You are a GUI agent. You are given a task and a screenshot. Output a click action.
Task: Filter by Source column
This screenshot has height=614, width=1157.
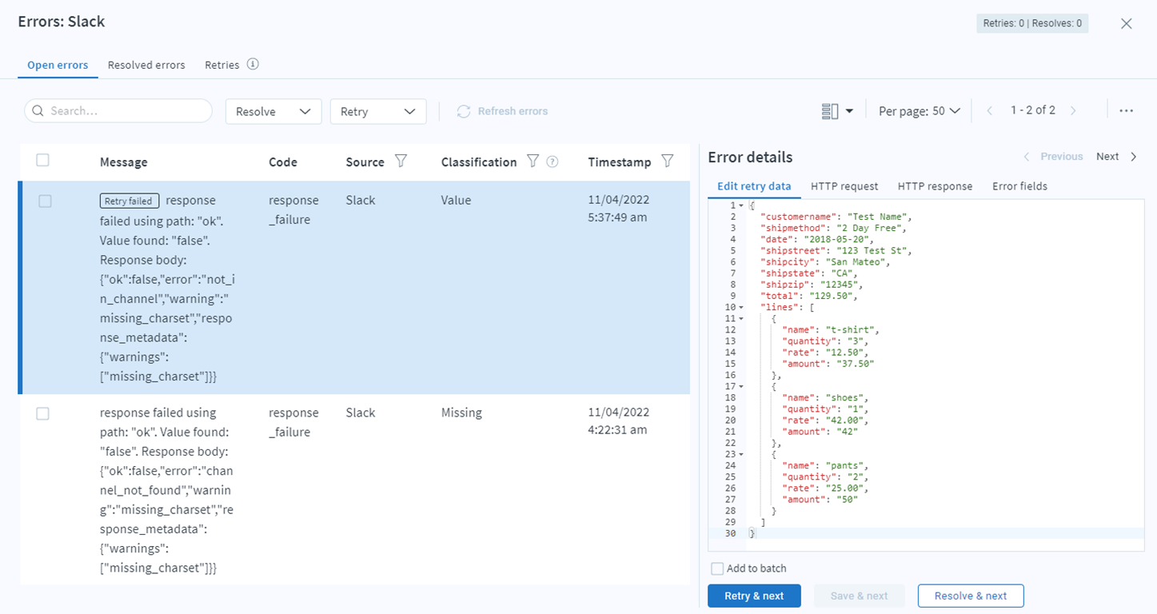coord(401,161)
